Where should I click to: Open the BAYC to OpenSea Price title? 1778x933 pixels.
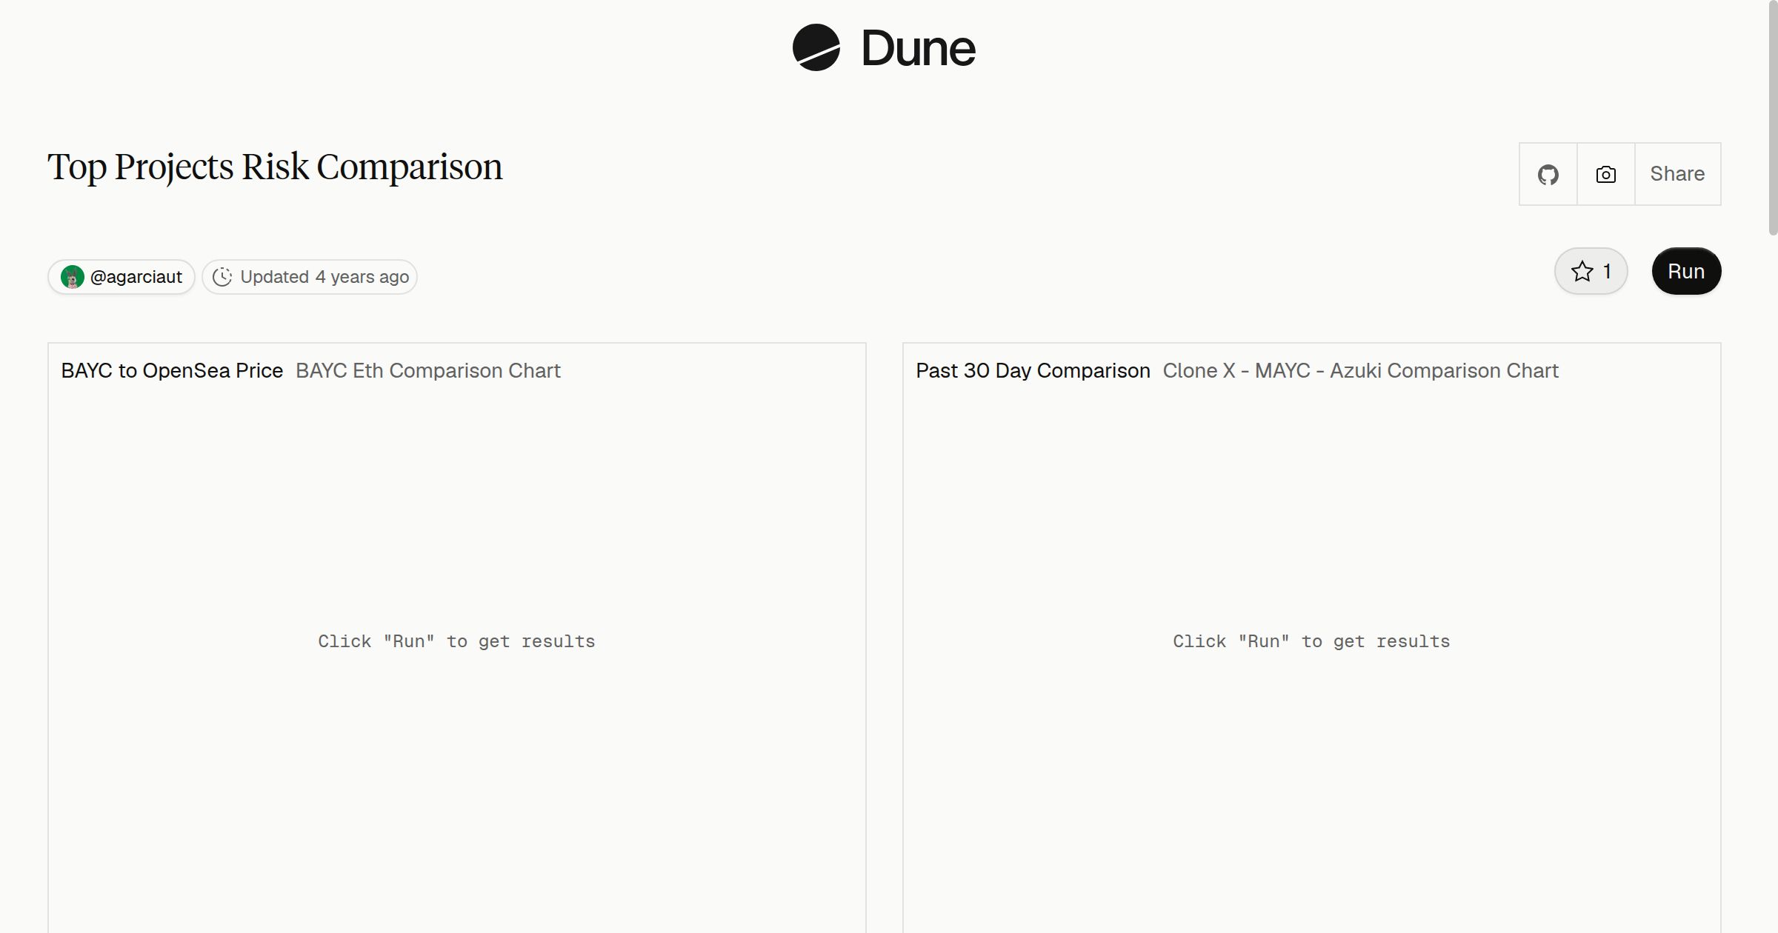click(x=172, y=370)
